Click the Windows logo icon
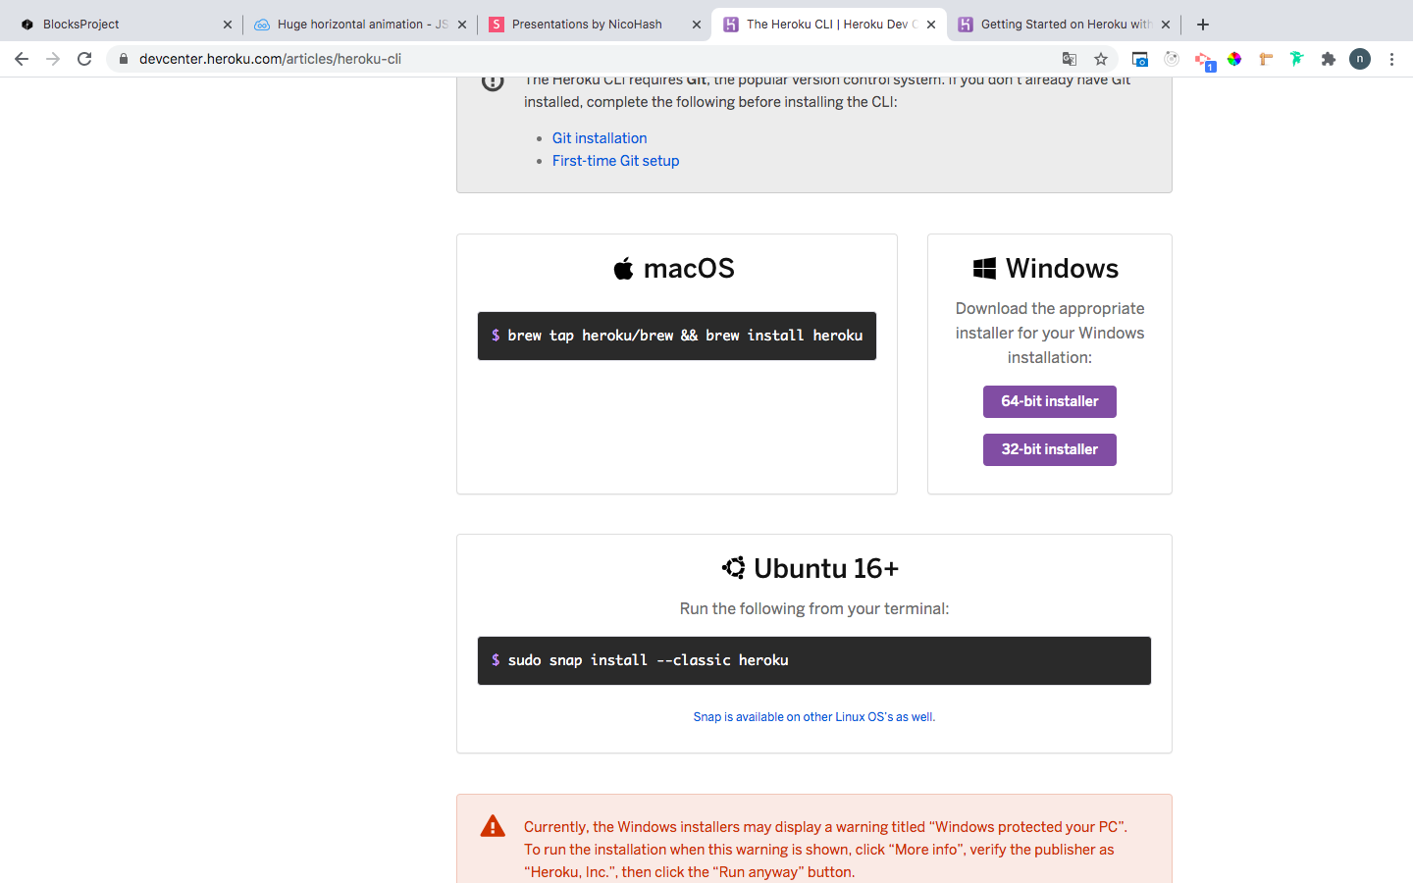The height and width of the screenshot is (883, 1413). 984,269
